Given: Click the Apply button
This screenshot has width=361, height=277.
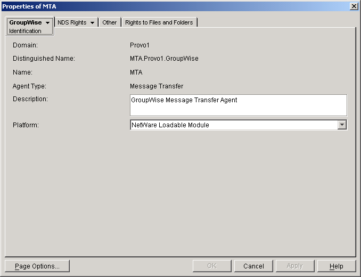Looking at the screenshot, I should [295, 266].
